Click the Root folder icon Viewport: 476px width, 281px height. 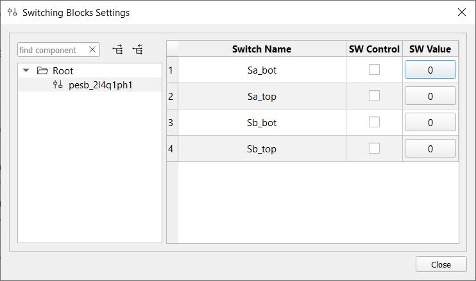pos(42,71)
